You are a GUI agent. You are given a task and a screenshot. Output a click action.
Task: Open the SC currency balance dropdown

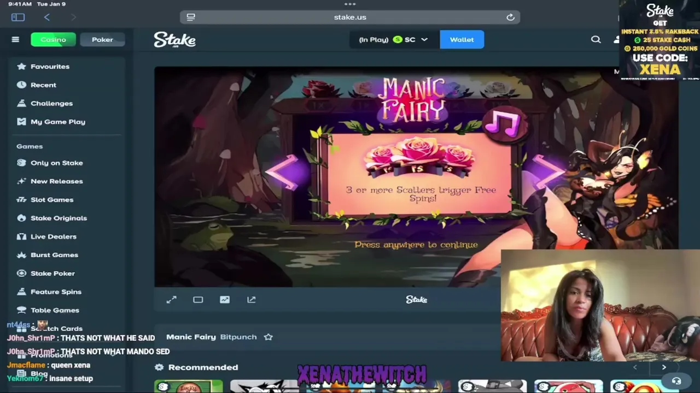[394, 39]
